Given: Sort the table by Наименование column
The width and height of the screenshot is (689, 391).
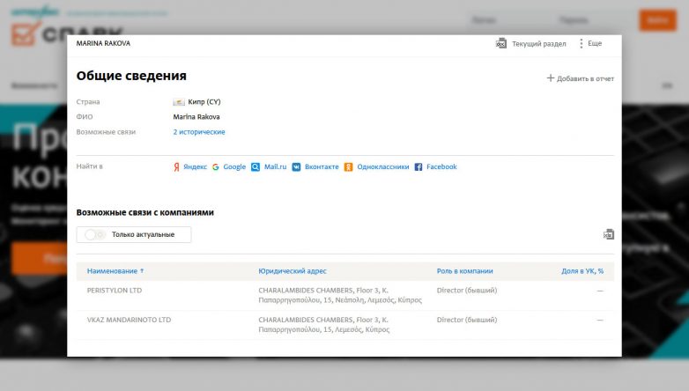Looking at the screenshot, I should 115,271.
